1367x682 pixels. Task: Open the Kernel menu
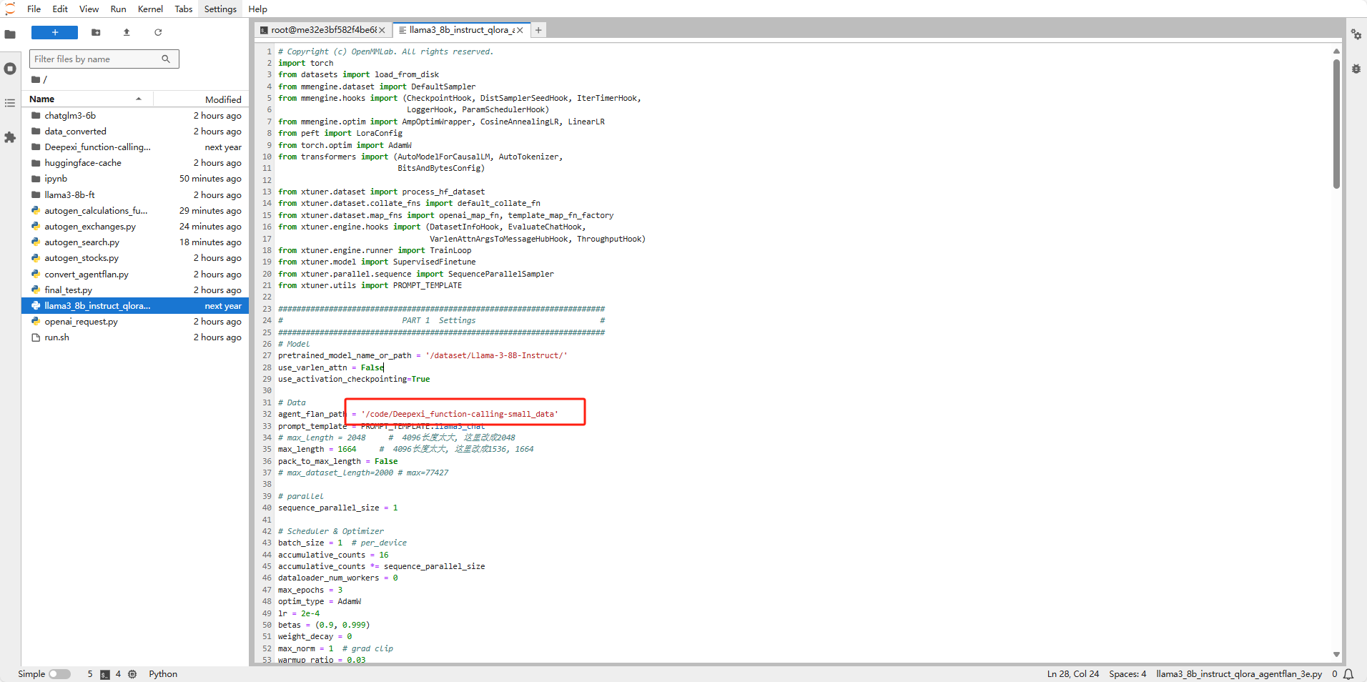[150, 9]
